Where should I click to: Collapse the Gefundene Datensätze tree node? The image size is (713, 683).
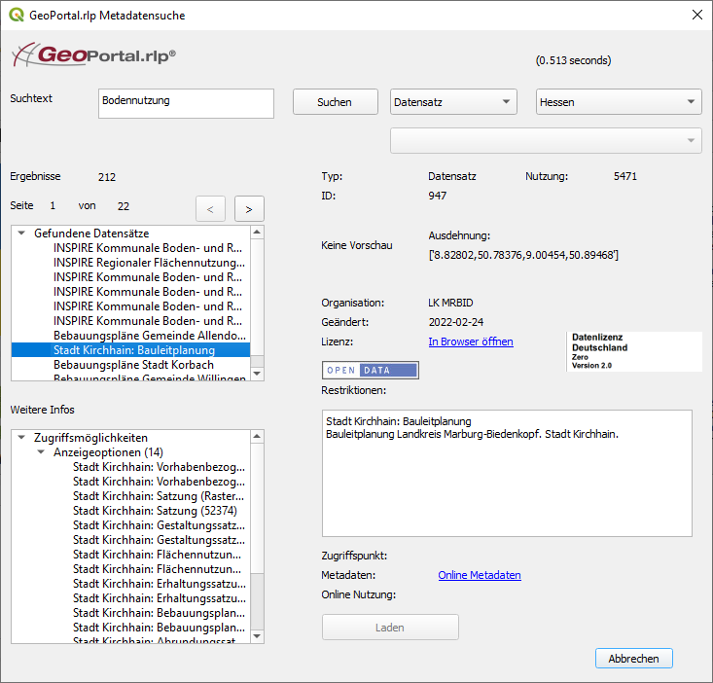[21, 233]
